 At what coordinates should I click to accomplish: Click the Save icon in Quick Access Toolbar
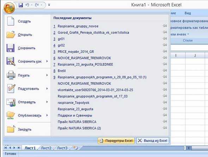pos(21,5)
